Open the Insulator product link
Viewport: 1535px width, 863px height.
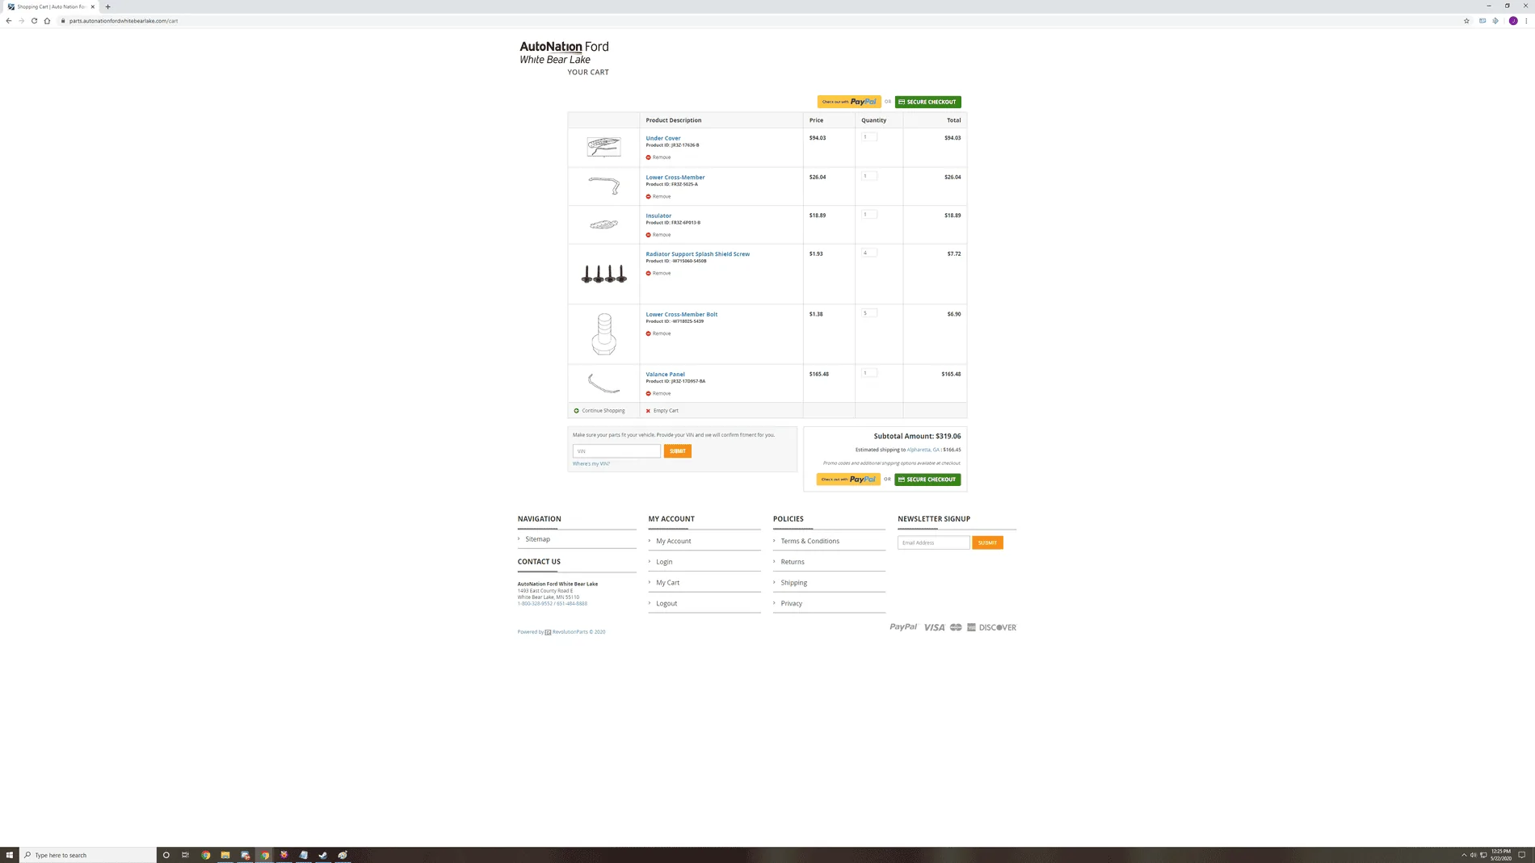pos(658,216)
